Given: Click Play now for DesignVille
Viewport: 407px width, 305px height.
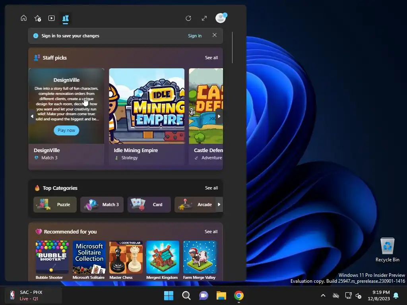Looking at the screenshot, I should pyautogui.click(x=66, y=130).
